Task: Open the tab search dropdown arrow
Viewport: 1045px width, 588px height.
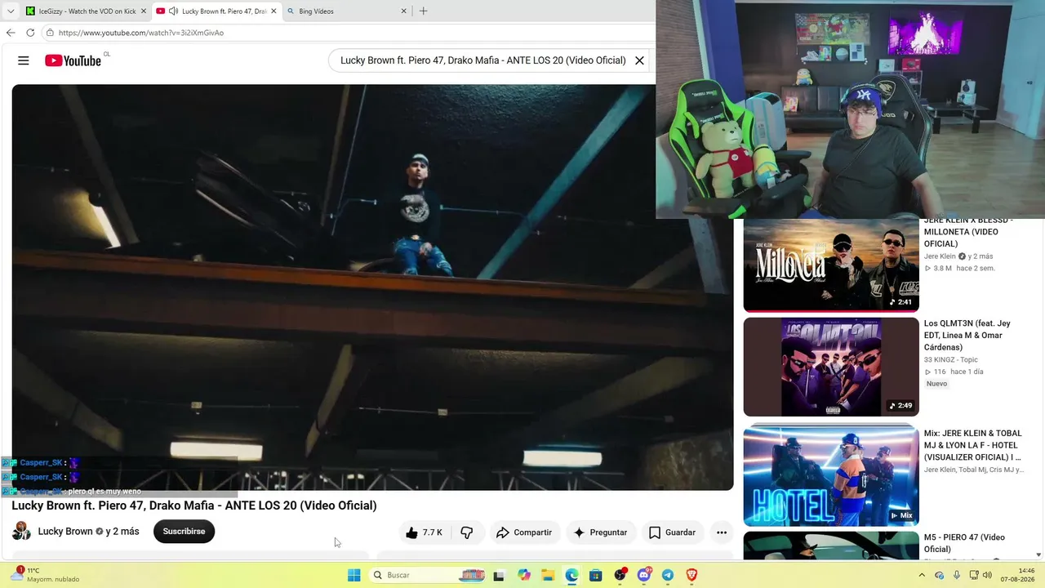Action: coord(10,11)
